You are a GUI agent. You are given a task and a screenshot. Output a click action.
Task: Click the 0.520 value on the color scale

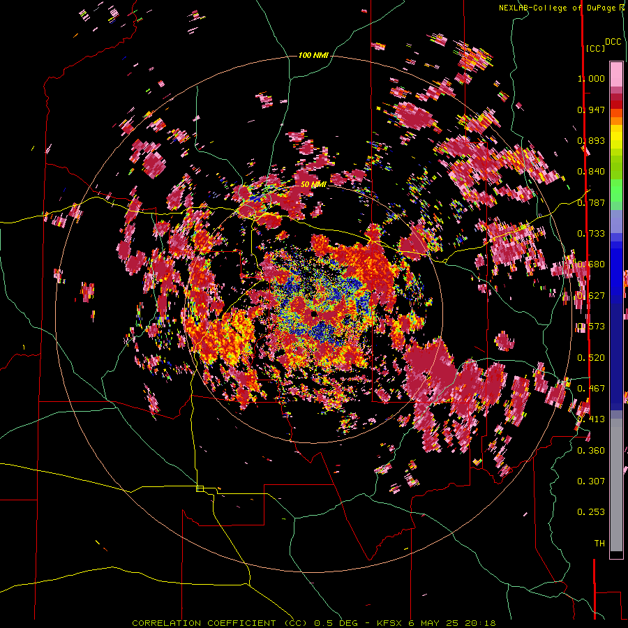coord(591,358)
